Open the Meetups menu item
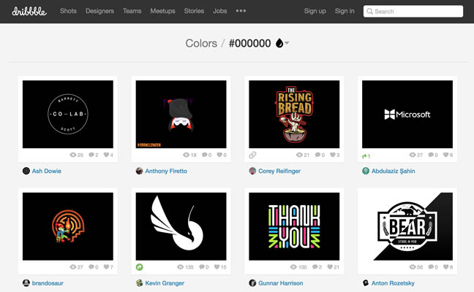Viewport: 474px width, 292px height. click(162, 11)
